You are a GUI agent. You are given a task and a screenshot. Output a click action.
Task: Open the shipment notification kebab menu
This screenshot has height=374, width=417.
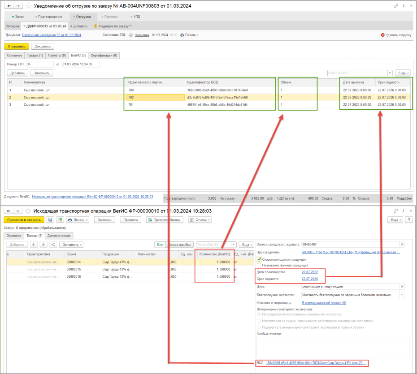click(x=404, y=5)
